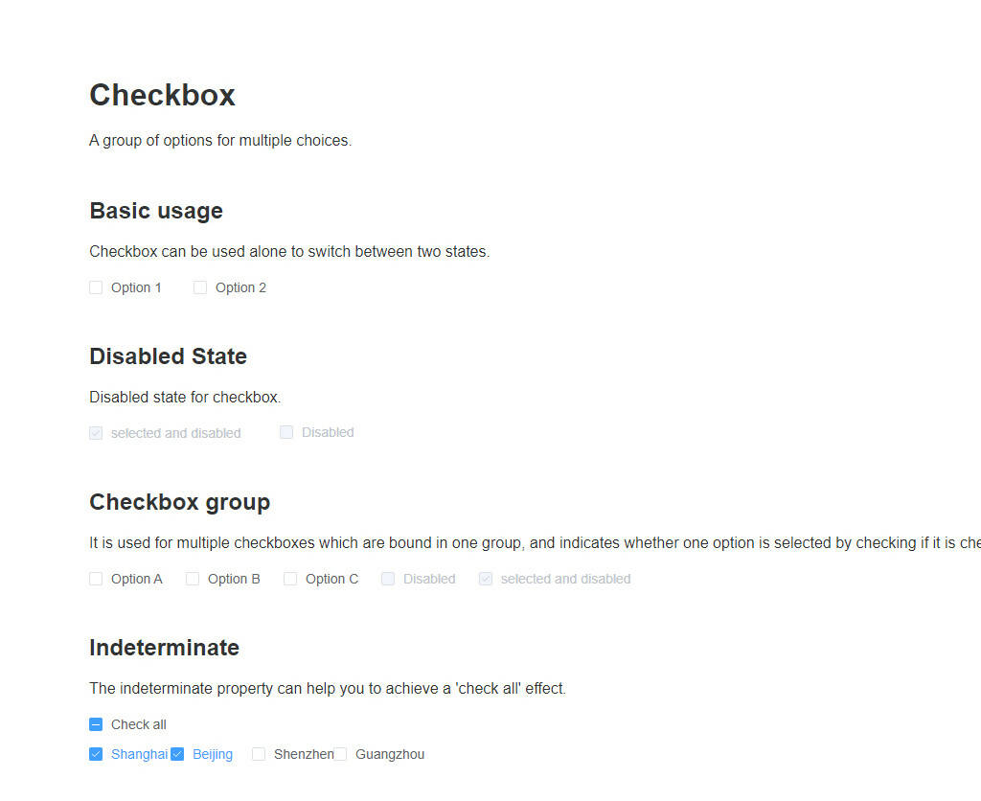Click the Disabled State heading

[169, 356]
